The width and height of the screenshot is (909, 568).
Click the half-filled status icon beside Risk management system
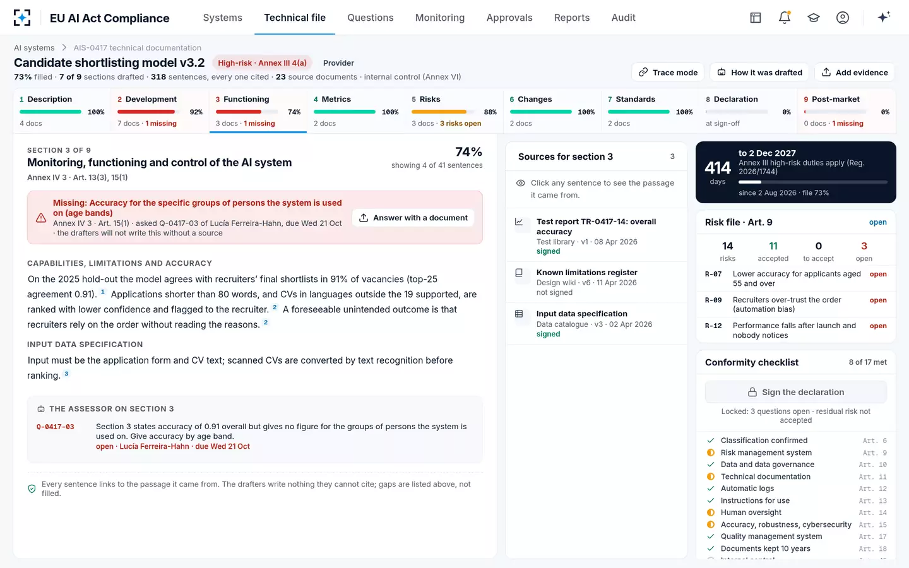click(x=711, y=453)
